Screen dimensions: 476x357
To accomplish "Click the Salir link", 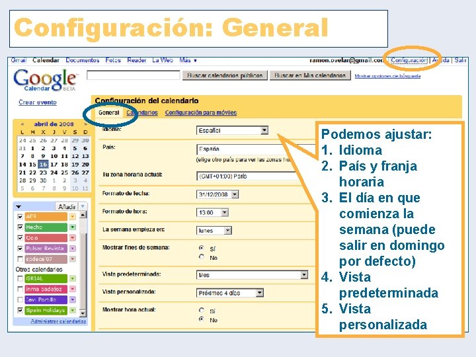I will click(460, 60).
